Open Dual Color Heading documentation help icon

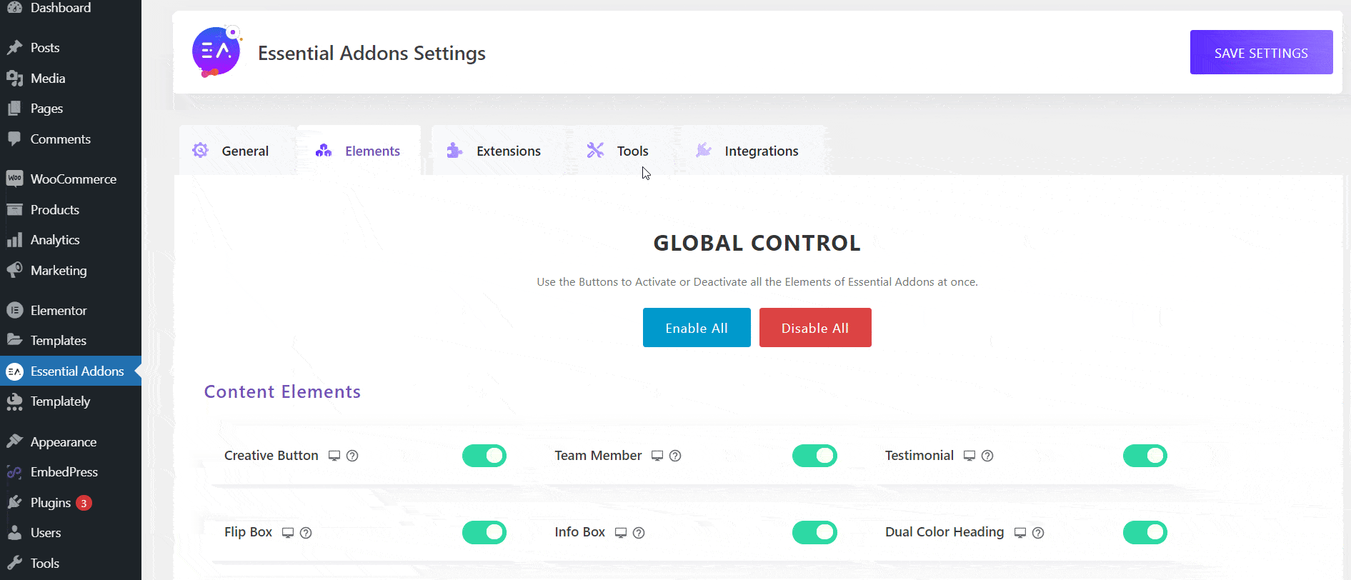tap(1038, 533)
